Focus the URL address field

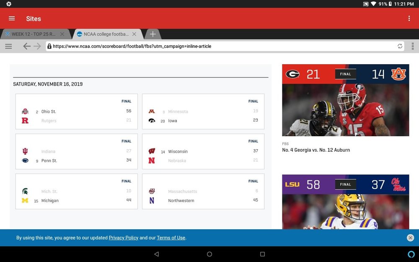225,46
